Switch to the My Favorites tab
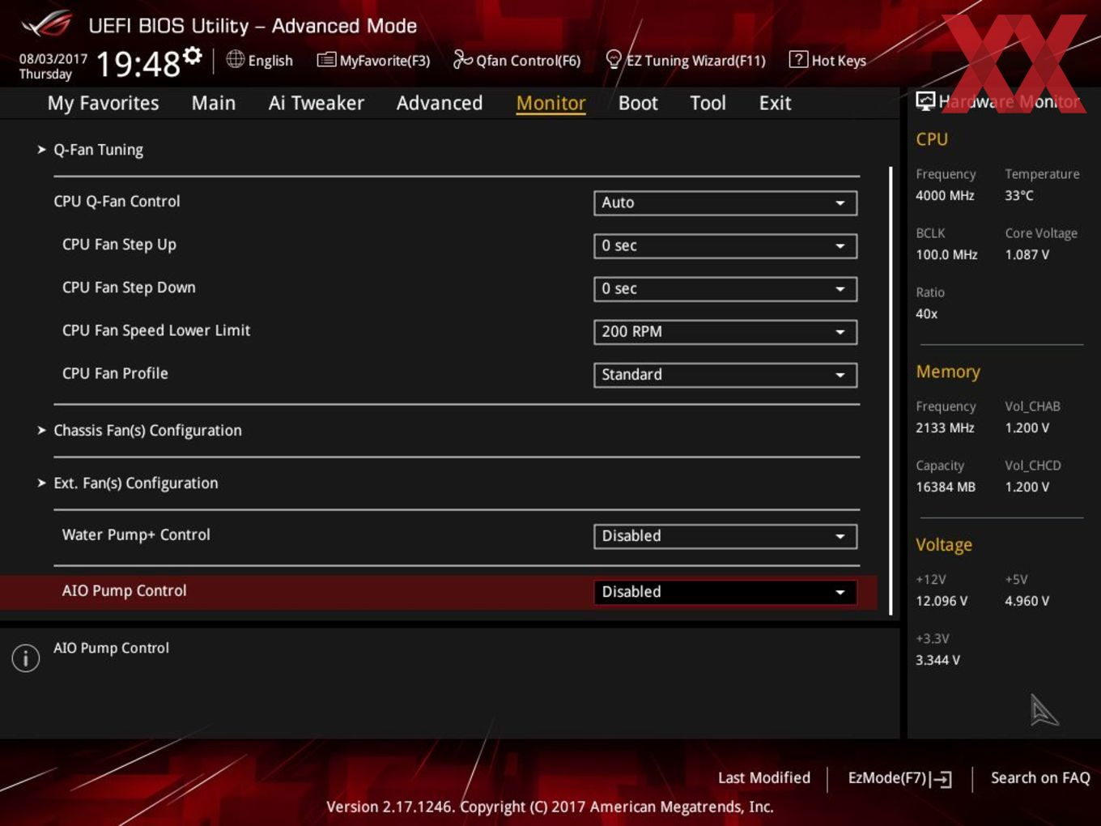Viewport: 1101px width, 826px height. point(104,103)
